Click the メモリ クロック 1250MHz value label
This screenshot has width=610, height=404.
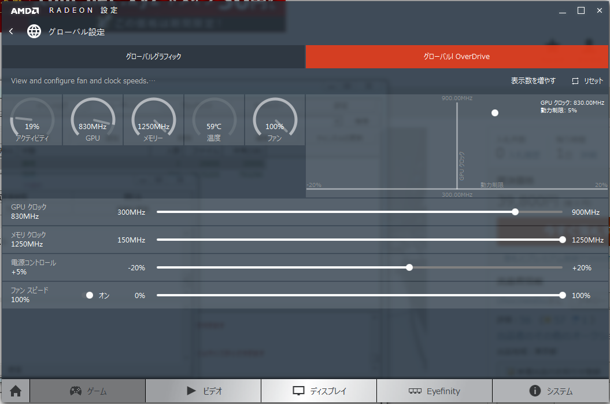27,244
